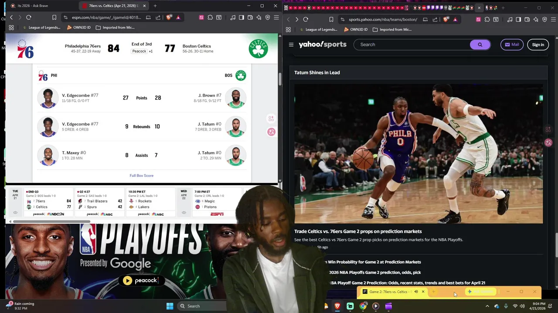Viewport: 558px width, 313px height.
Task: Open Brave Wallet in the Yahoo window
Action: tap(527, 20)
